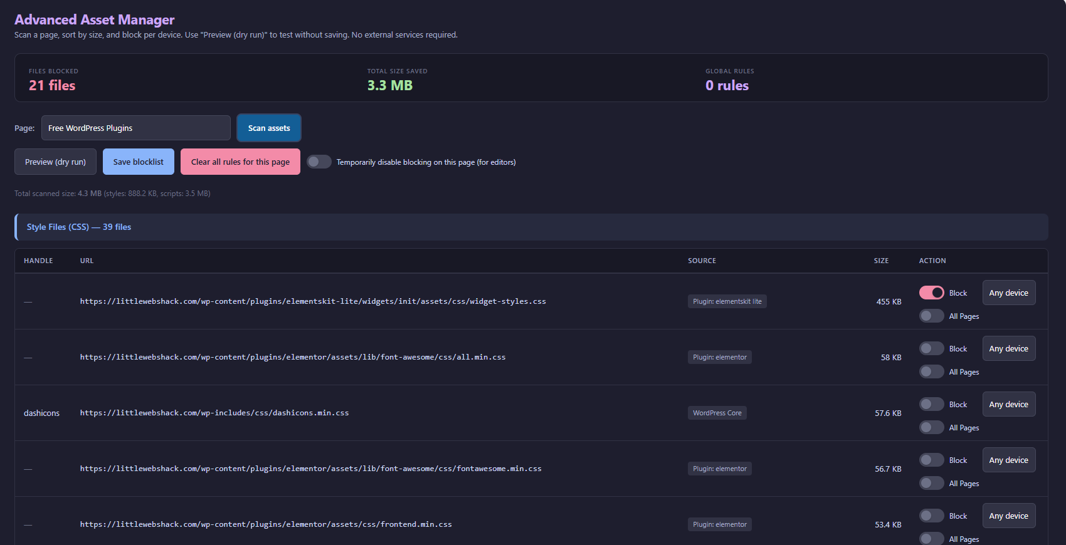Image resolution: width=1066 pixels, height=545 pixels.
Task: Run Preview (dry run)
Action: 55,162
